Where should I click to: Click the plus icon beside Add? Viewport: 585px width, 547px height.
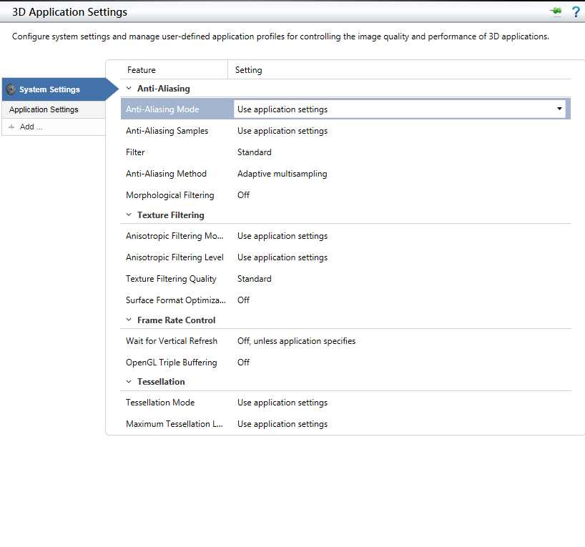pyautogui.click(x=11, y=127)
